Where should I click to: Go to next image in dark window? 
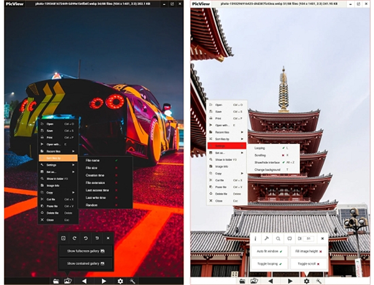pos(103,281)
